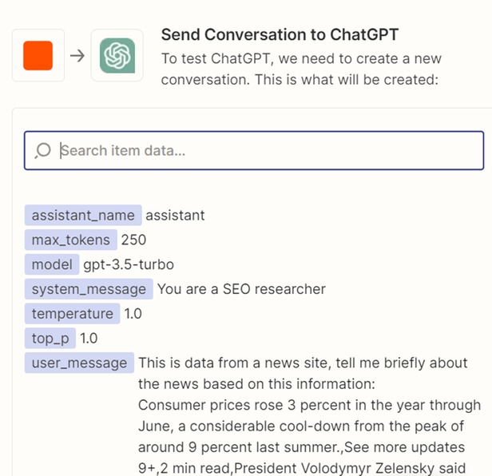Screen dimensions: 492x476
Task: Click the temperature value 1.0
Action: click(133, 314)
